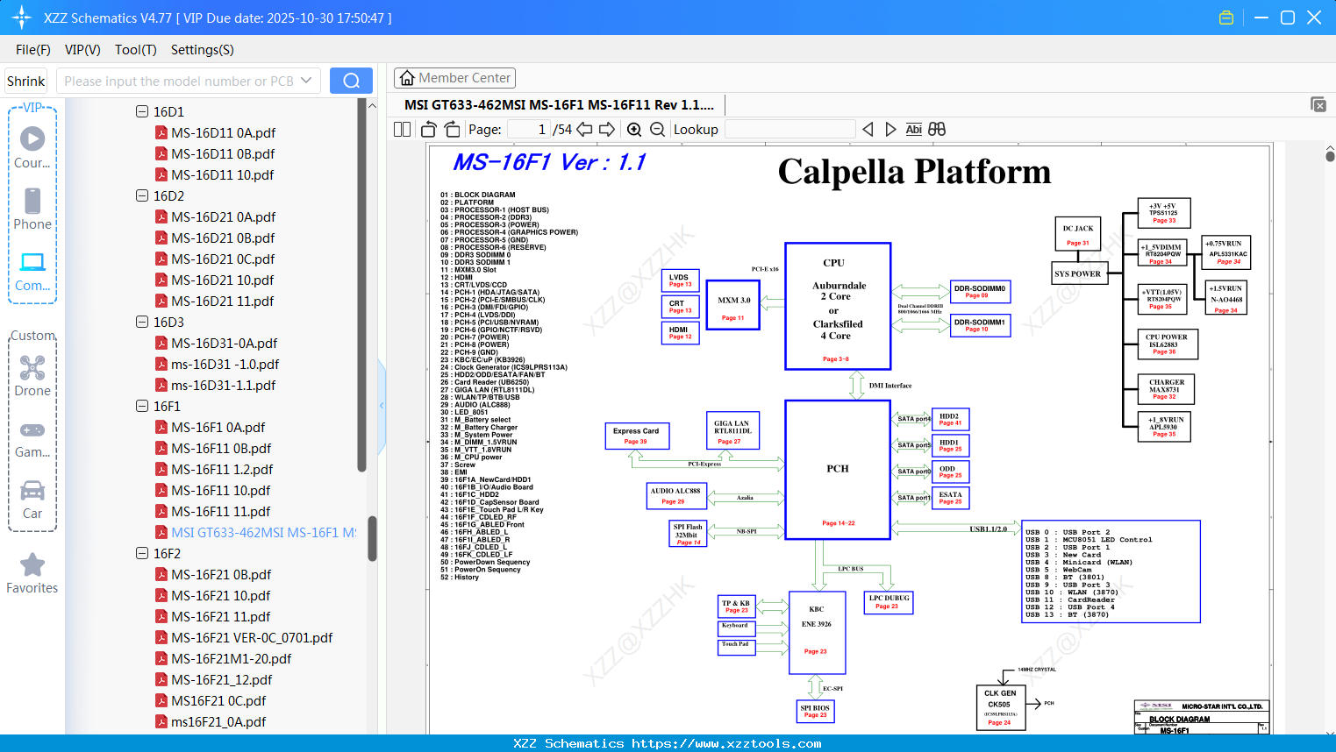Open the model number dropdown arrow
The width and height of the screenshot is (1336, 752).
(306, 81)
